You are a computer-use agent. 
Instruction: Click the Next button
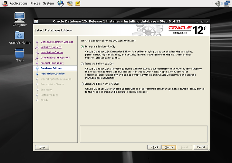point(169,147)
